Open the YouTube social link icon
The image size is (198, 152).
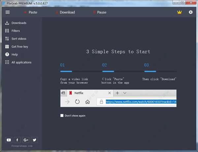(x=9, y=140)
